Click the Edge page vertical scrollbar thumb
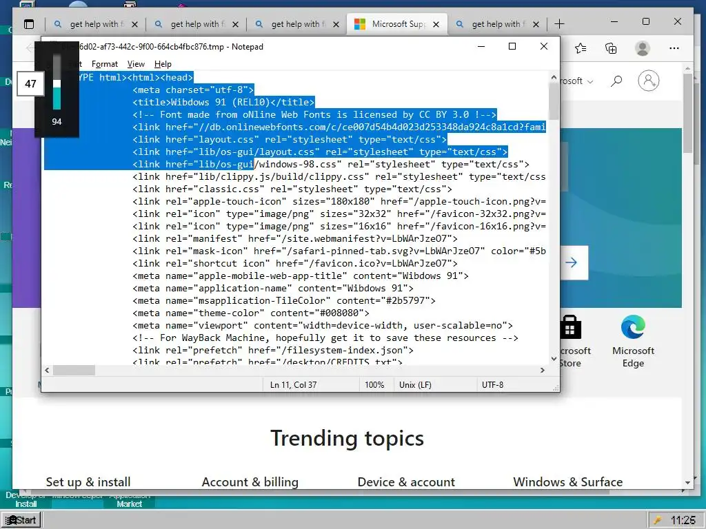Image resolution: width=706 pixels, height=529 pixels. [x=687, y=114]
